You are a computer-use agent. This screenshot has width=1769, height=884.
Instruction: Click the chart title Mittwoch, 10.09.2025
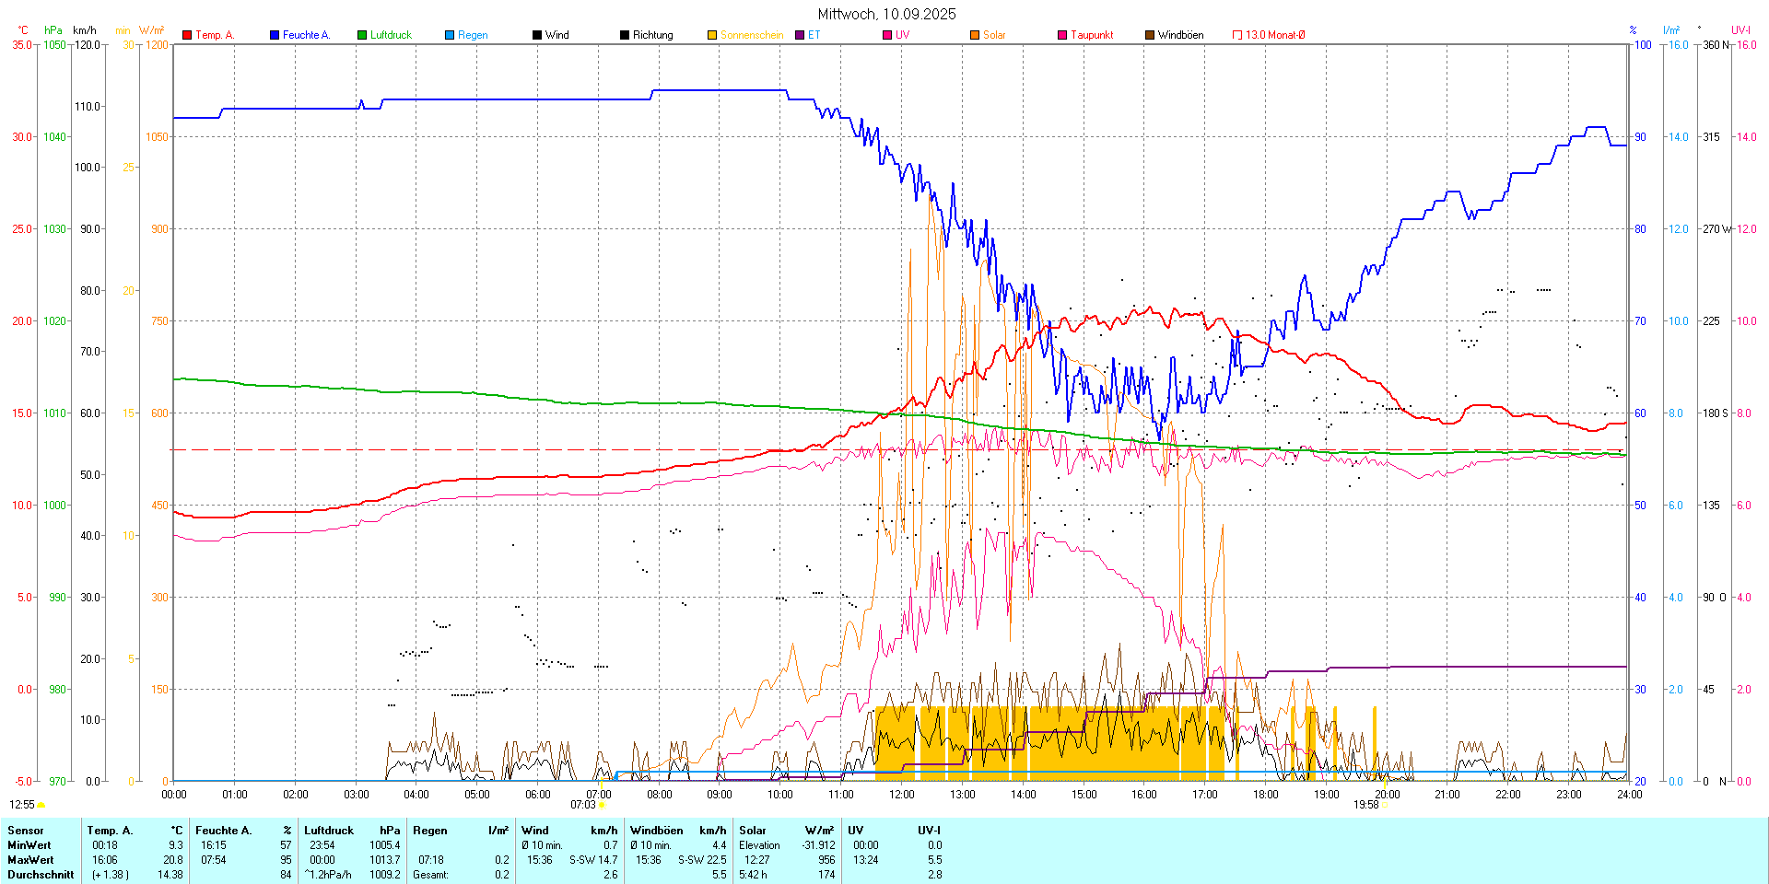pyautogui.click(x=886, y=14)
